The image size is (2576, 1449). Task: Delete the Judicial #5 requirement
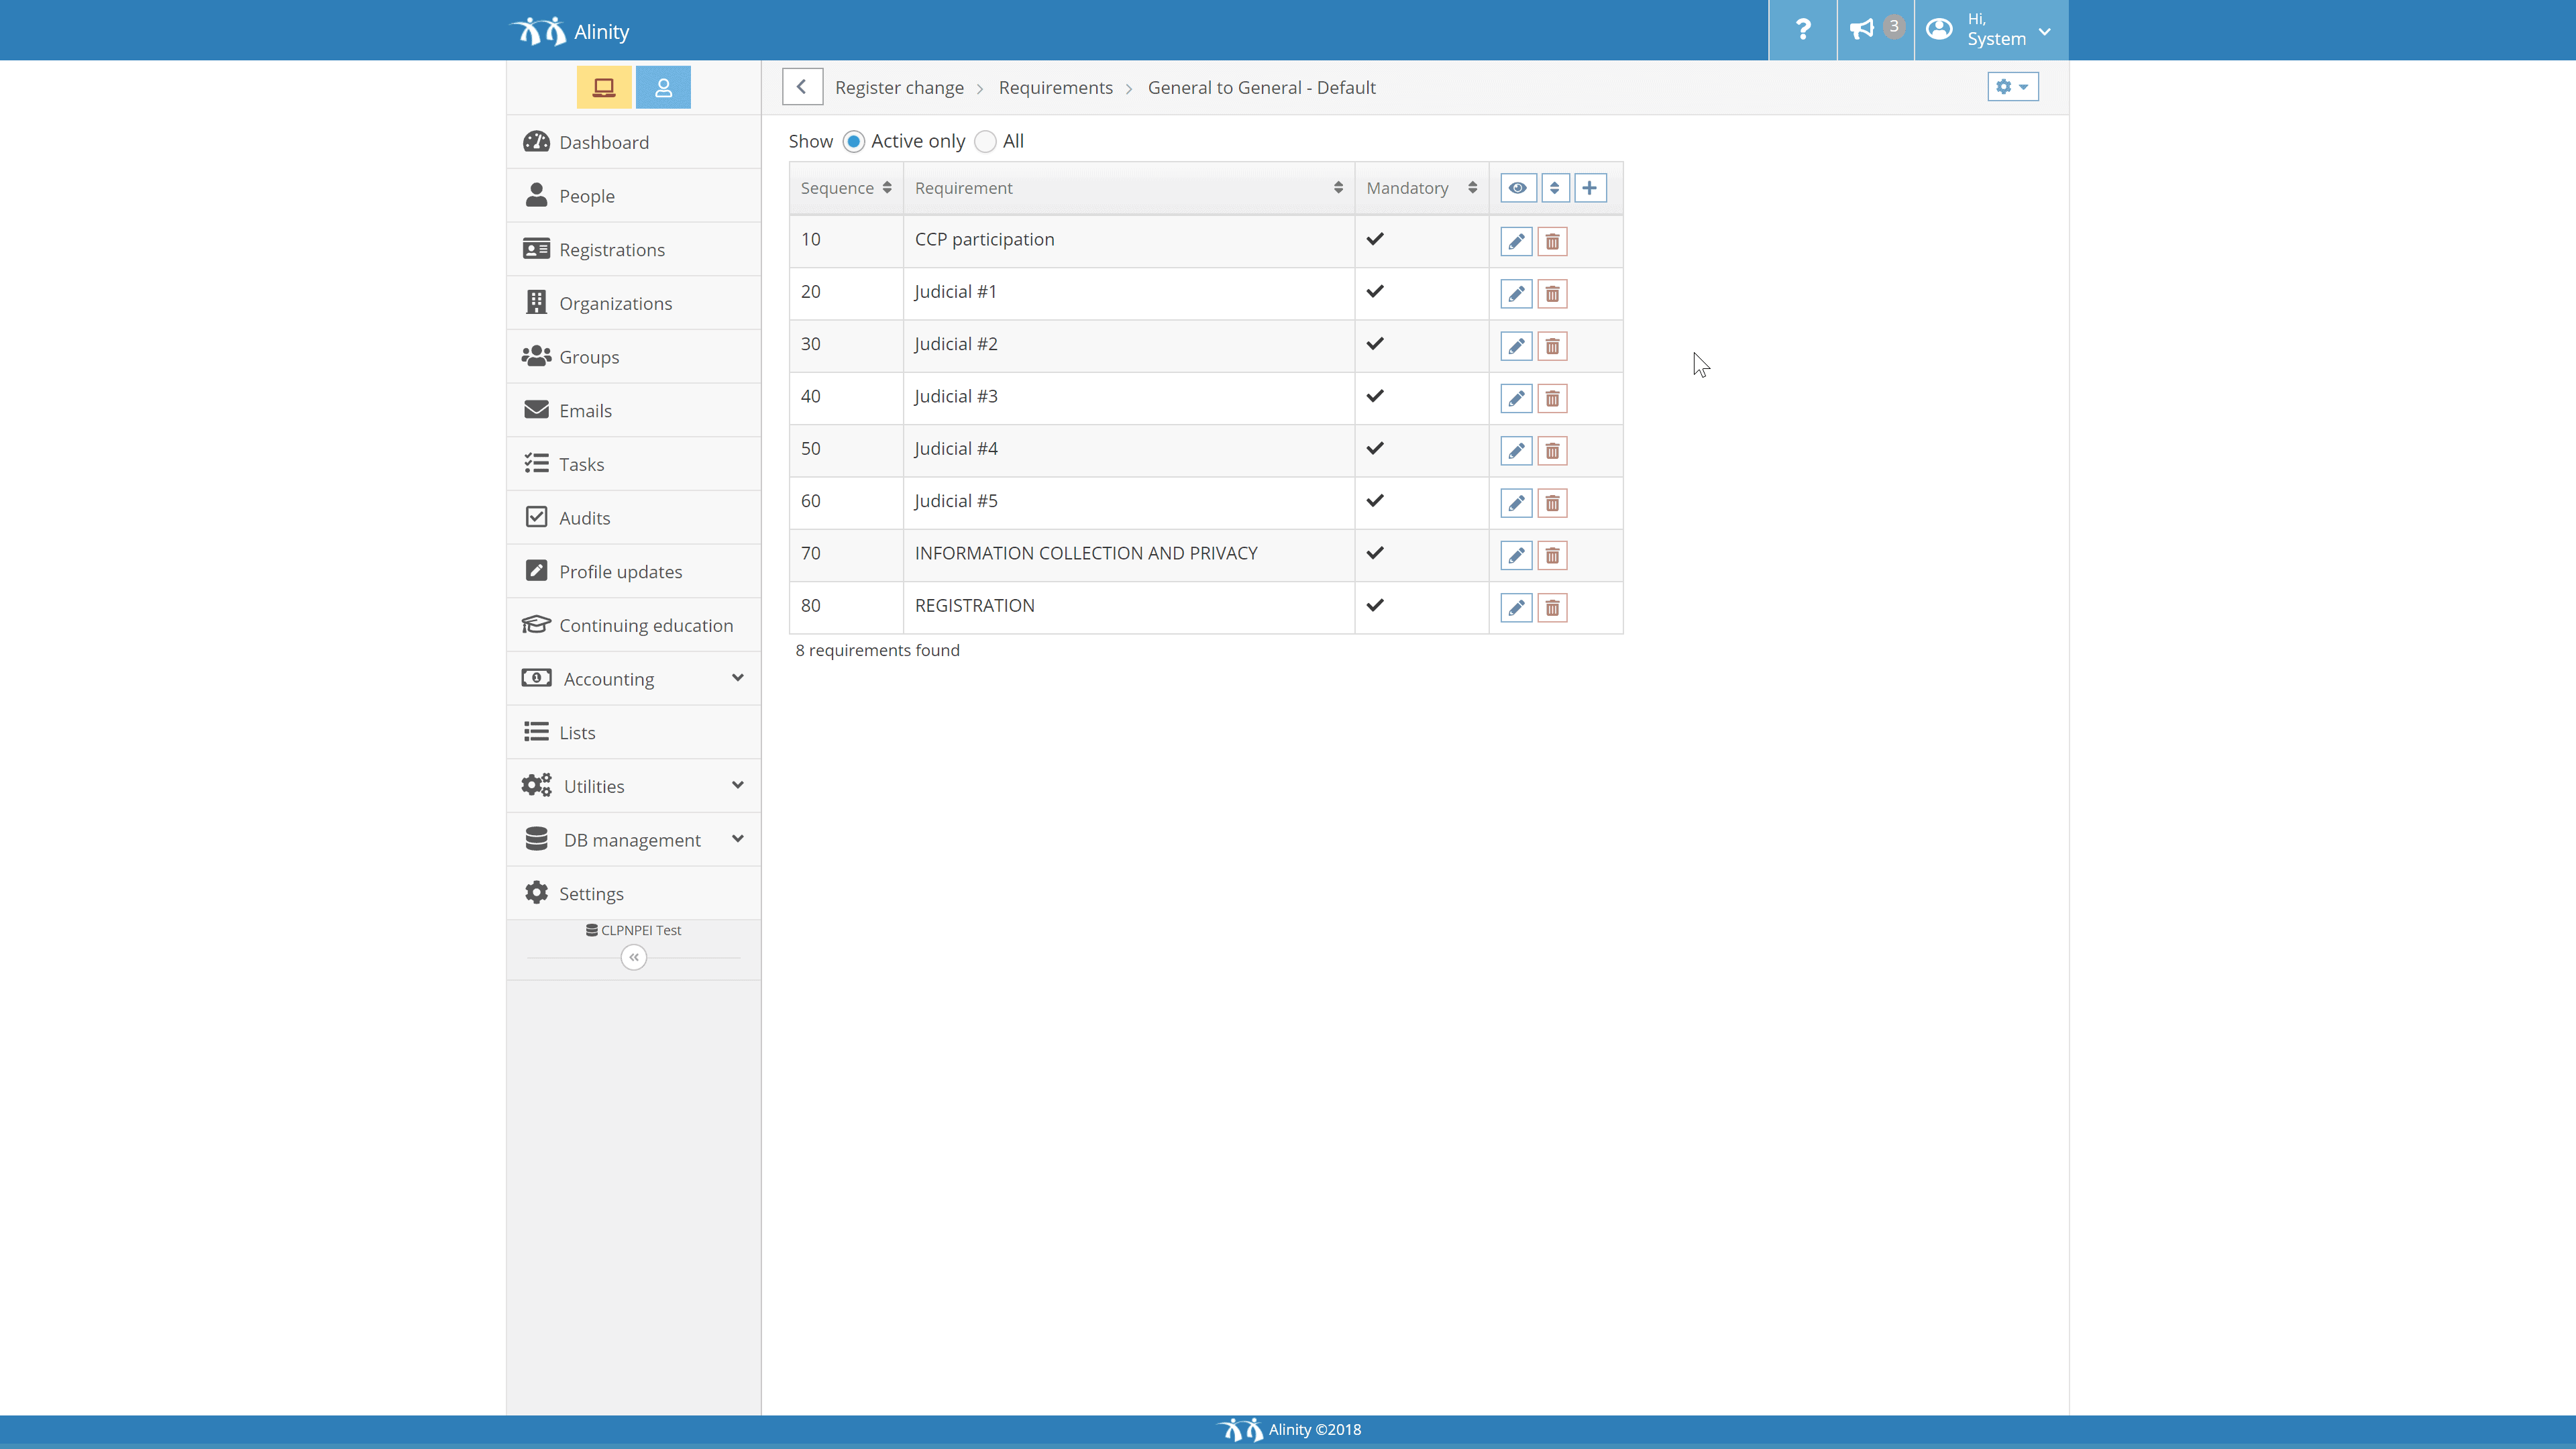[1552, 503]
